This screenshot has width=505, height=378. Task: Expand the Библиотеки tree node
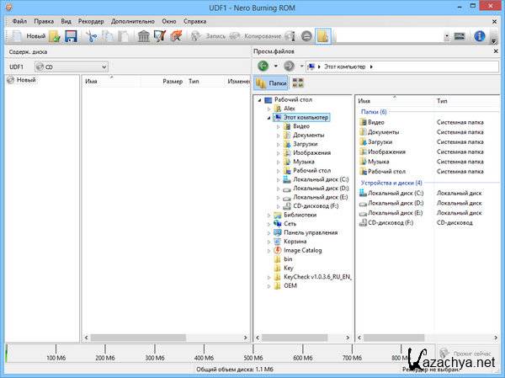(x=268, y=215)
